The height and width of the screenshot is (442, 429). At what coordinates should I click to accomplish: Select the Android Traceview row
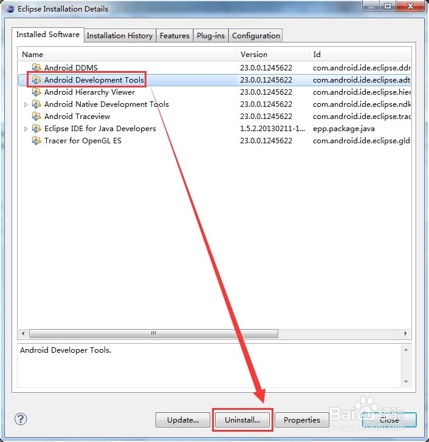click(x=214, y=117)
